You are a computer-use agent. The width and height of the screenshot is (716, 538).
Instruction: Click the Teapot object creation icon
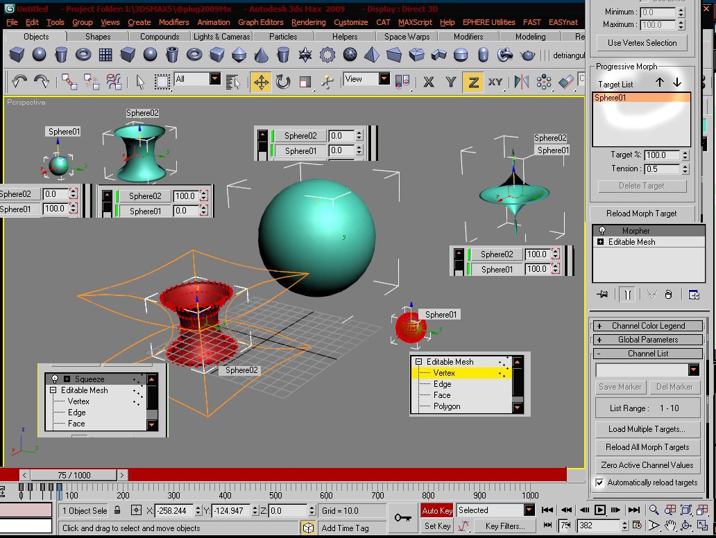click(x=528, y=55)
